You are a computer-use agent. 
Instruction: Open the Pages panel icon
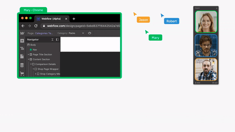tap(22, 56)
